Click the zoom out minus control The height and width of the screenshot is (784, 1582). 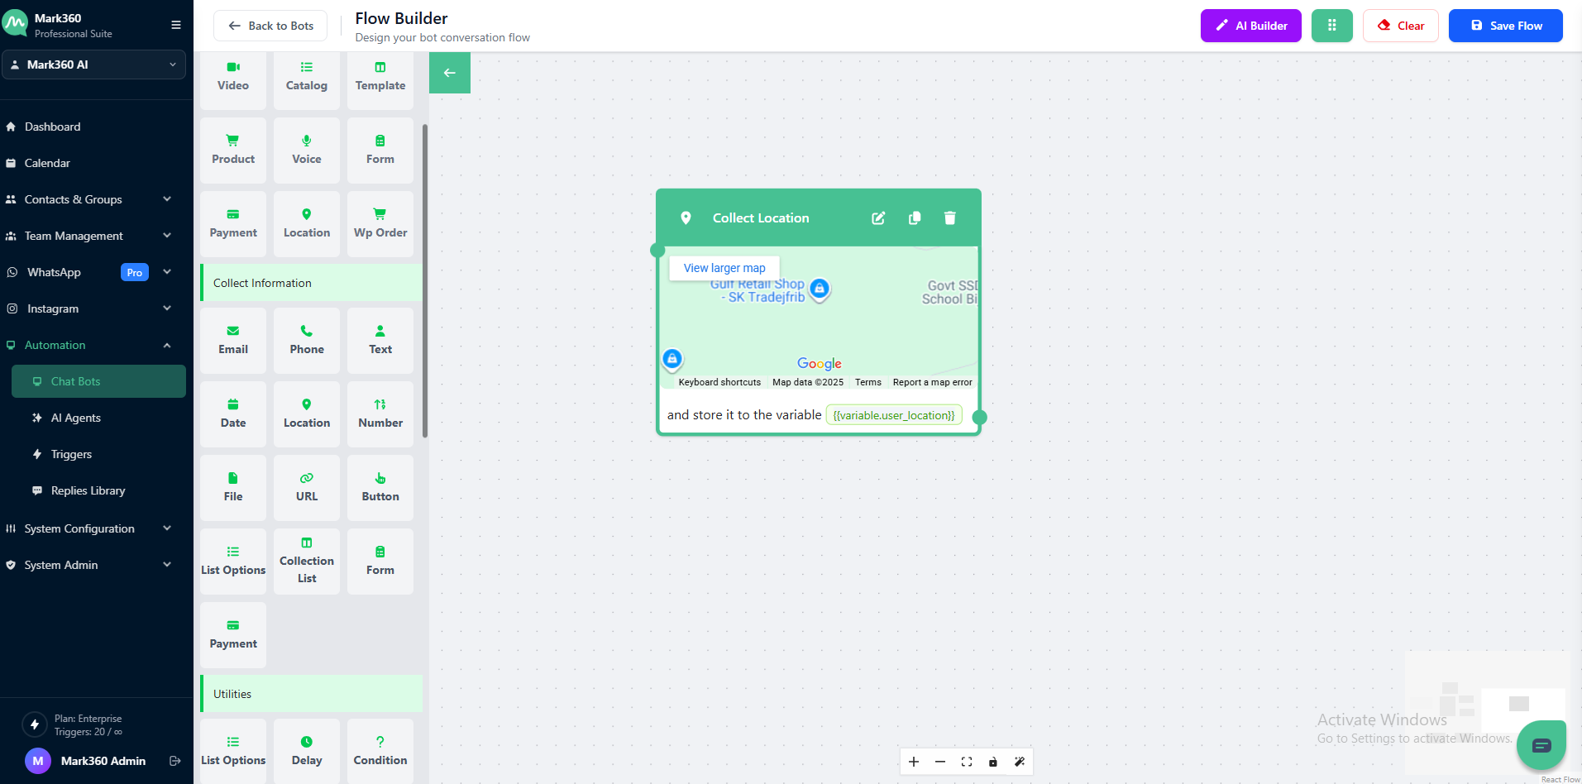tap(940, 762)
